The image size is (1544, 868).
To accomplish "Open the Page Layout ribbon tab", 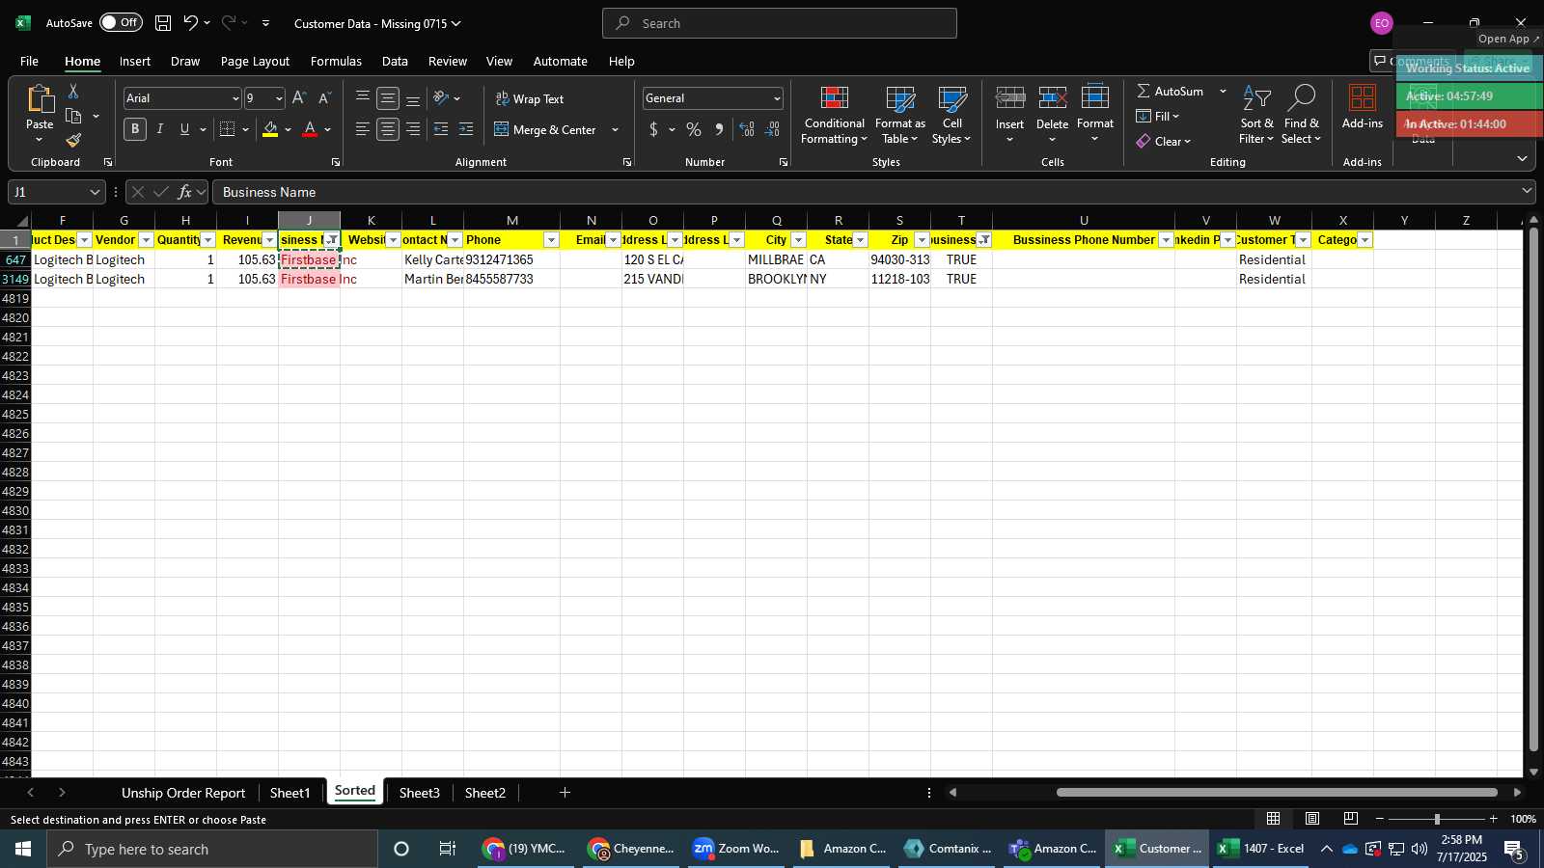I will point(255,61).
